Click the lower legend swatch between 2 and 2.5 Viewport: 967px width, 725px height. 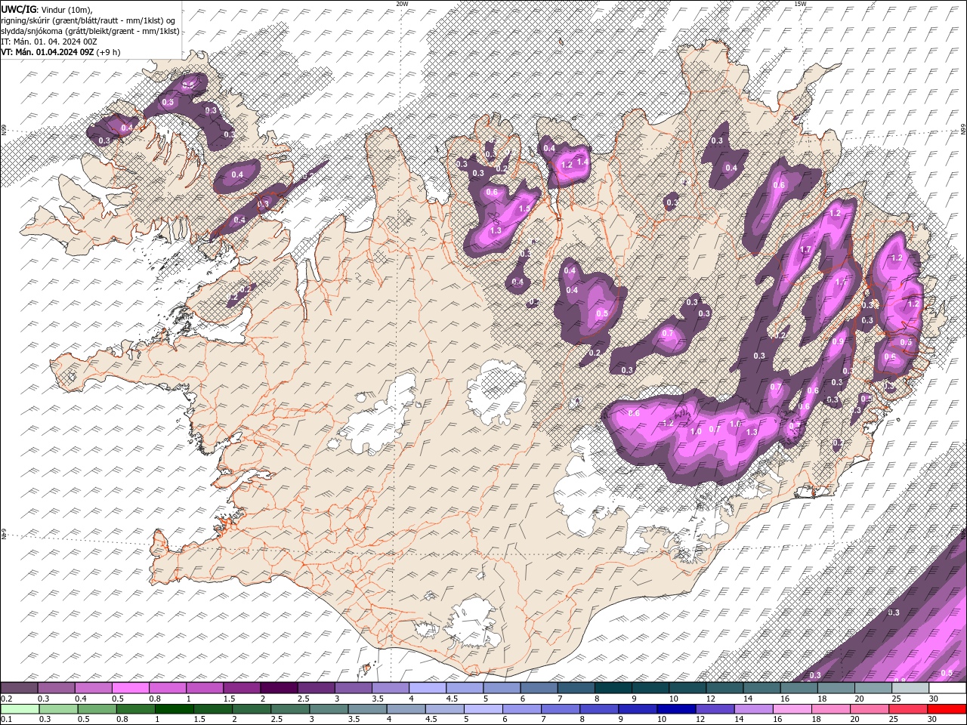pyautogui.click(x=252, y=709)
